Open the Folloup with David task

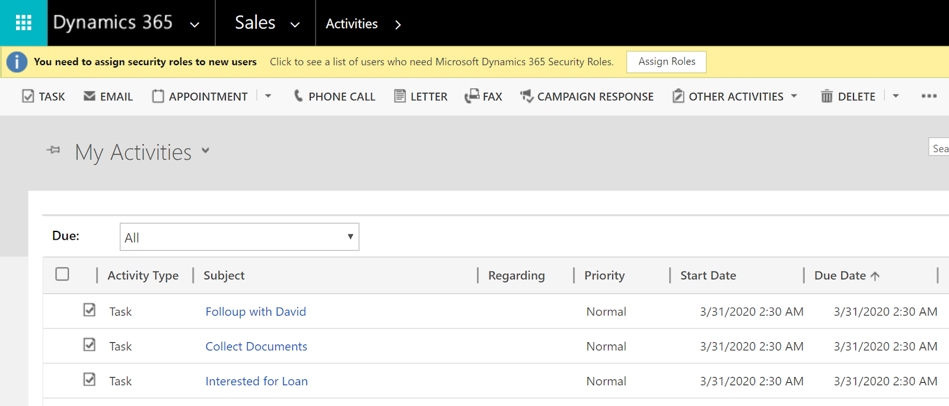[x=256, y=312]
